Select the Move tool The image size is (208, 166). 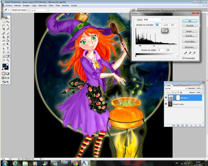pyautogui.click(x=8, y=22)
